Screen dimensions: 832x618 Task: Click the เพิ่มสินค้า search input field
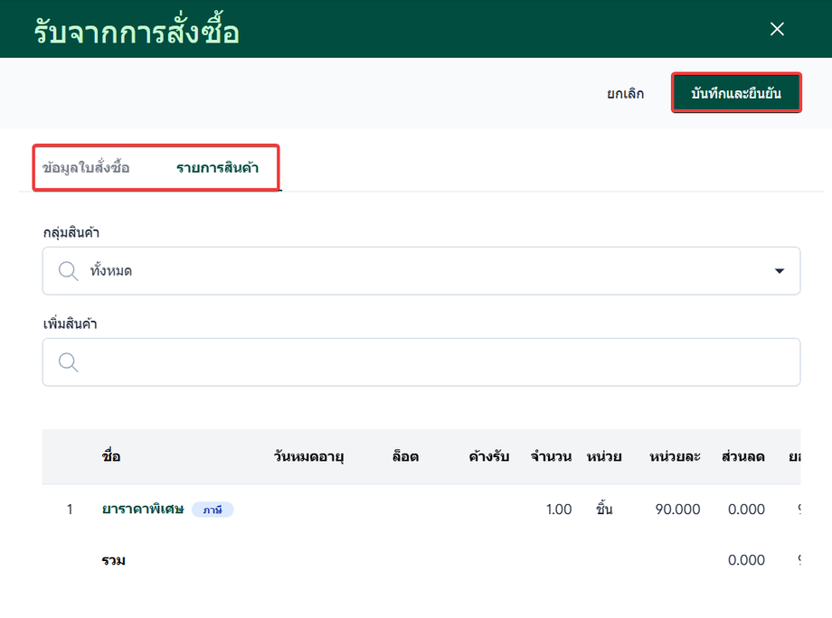(421, 362)
